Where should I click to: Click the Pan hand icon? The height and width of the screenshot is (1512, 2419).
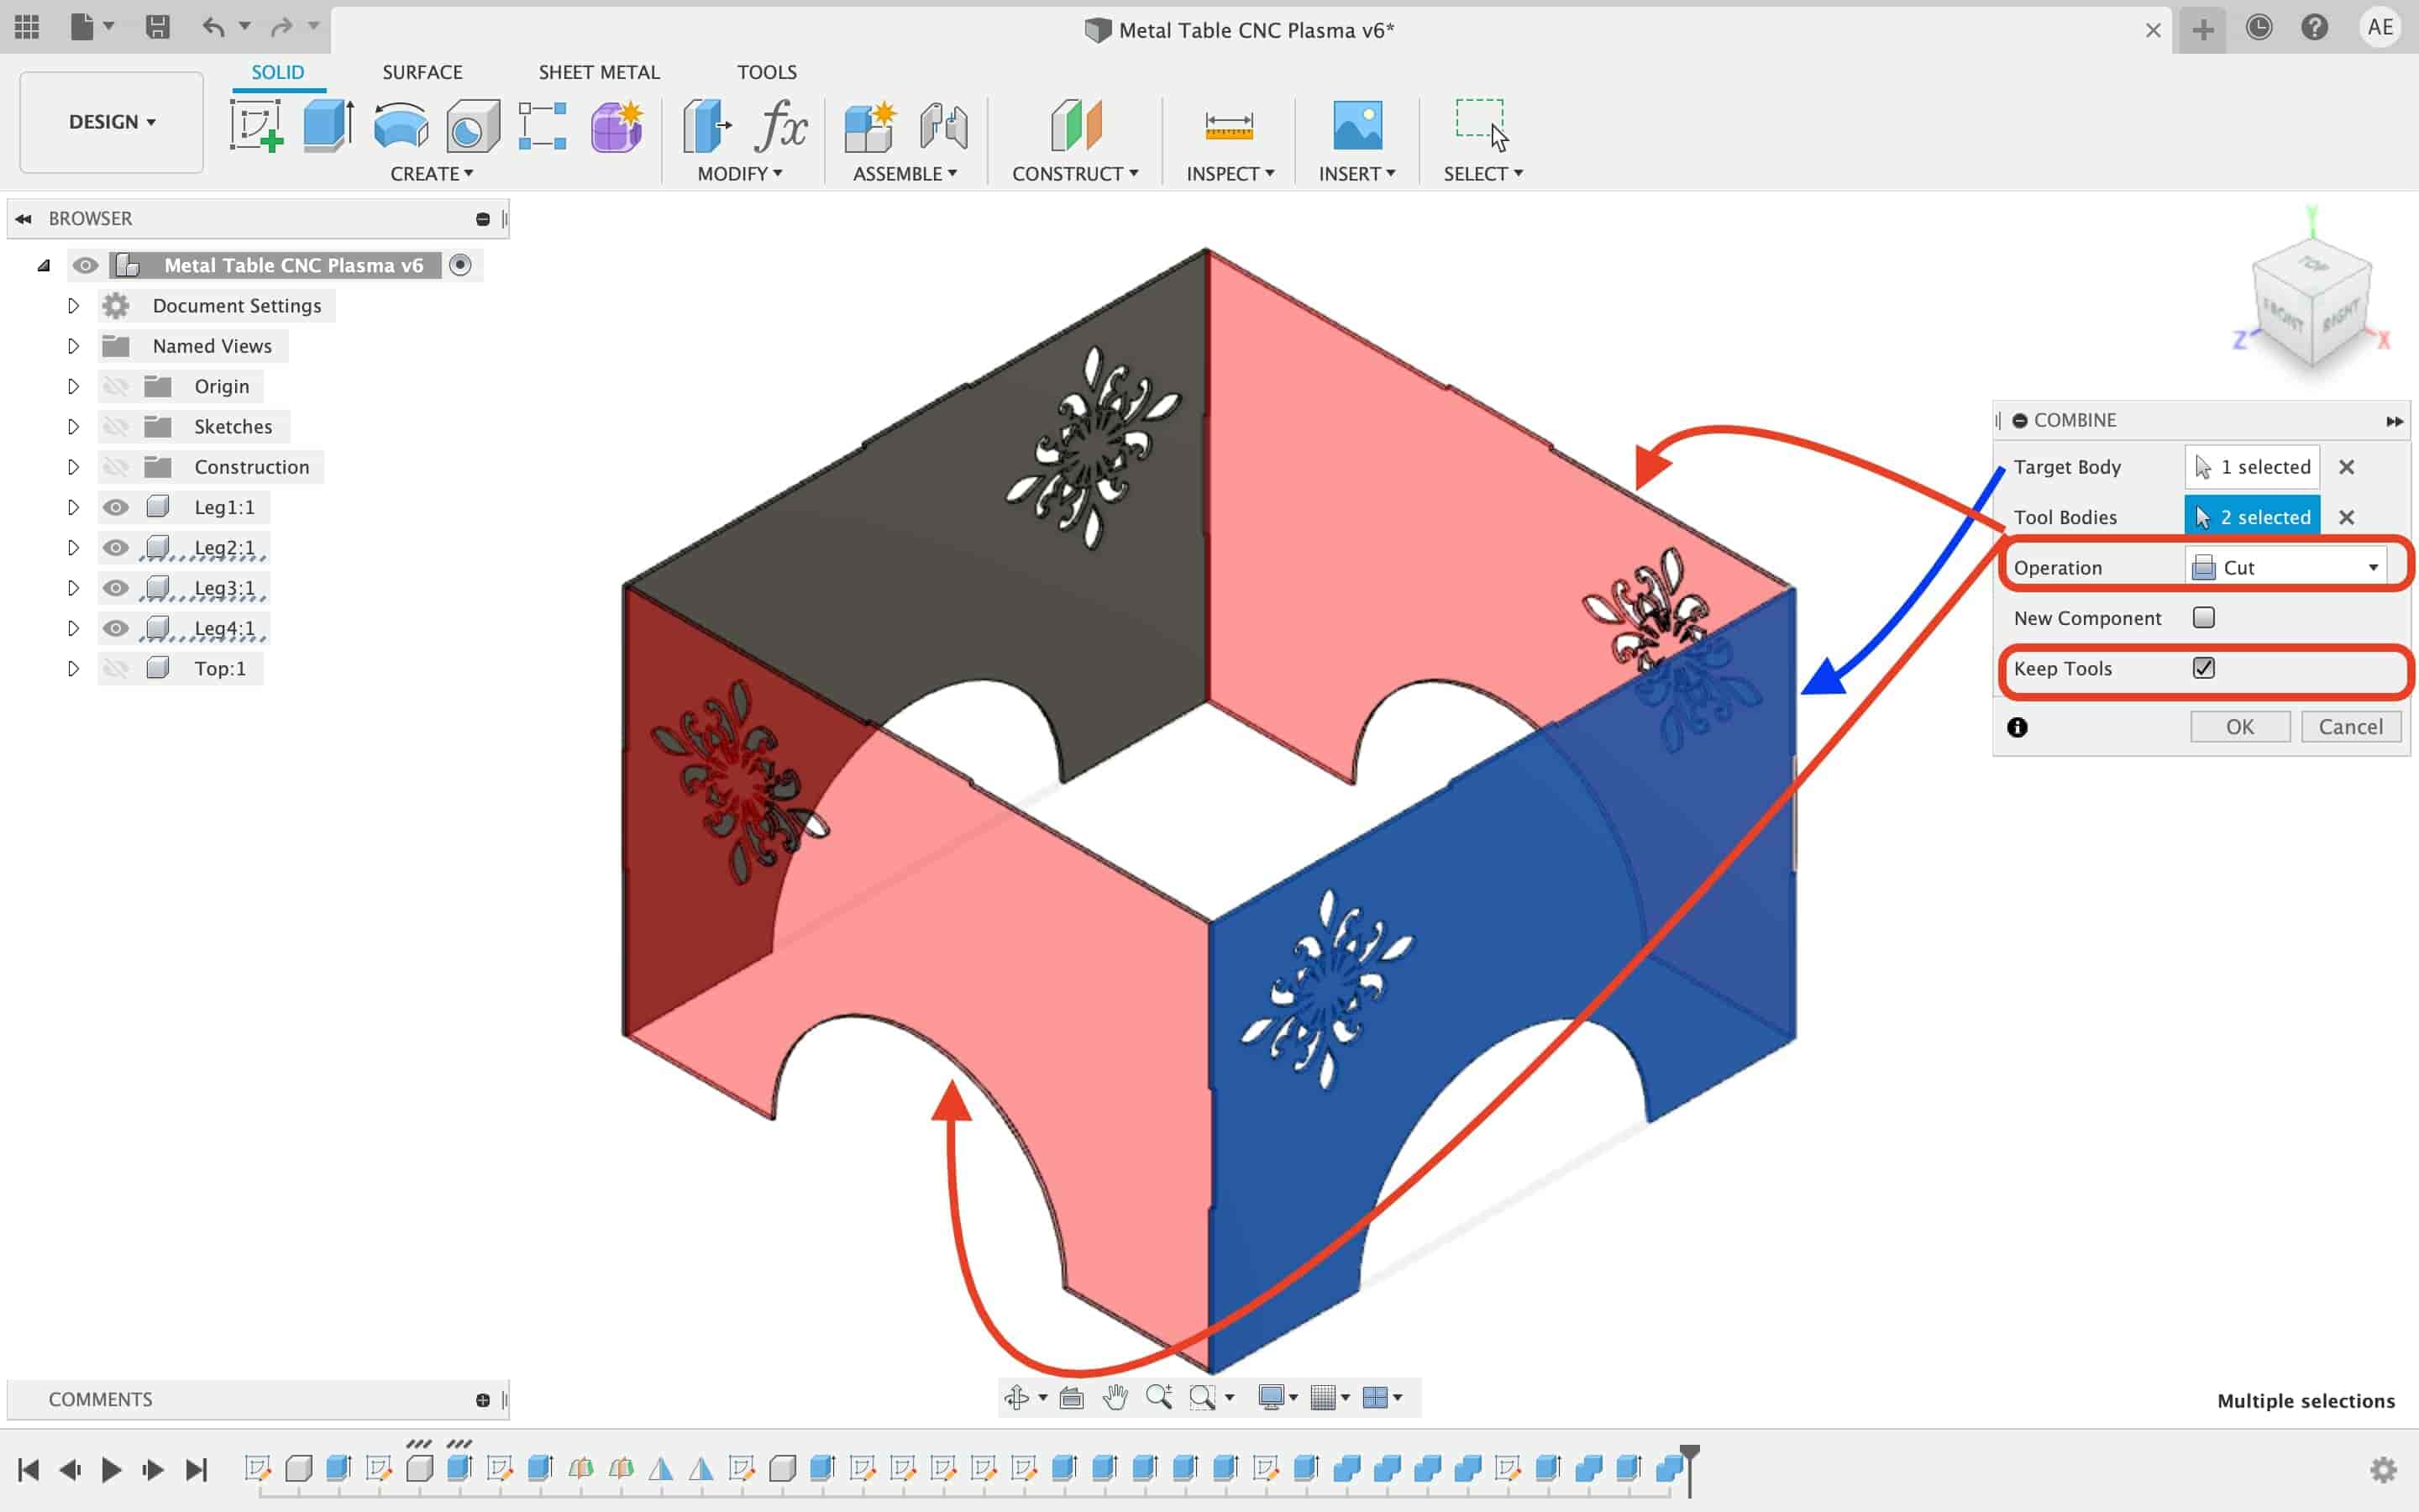[1115, 1397]
